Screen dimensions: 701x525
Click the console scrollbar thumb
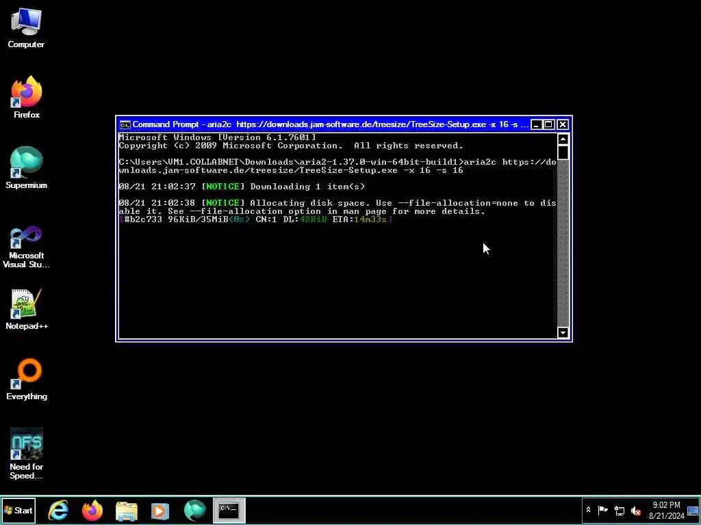[563, 152]
